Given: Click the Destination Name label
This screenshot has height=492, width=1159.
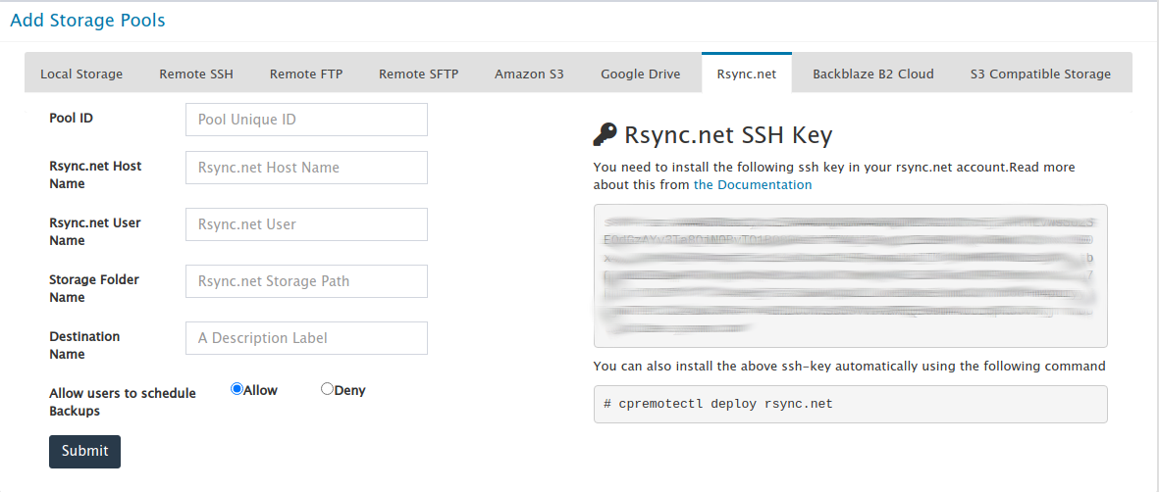Looking at the screenshot, I should [x=84, y=345].
